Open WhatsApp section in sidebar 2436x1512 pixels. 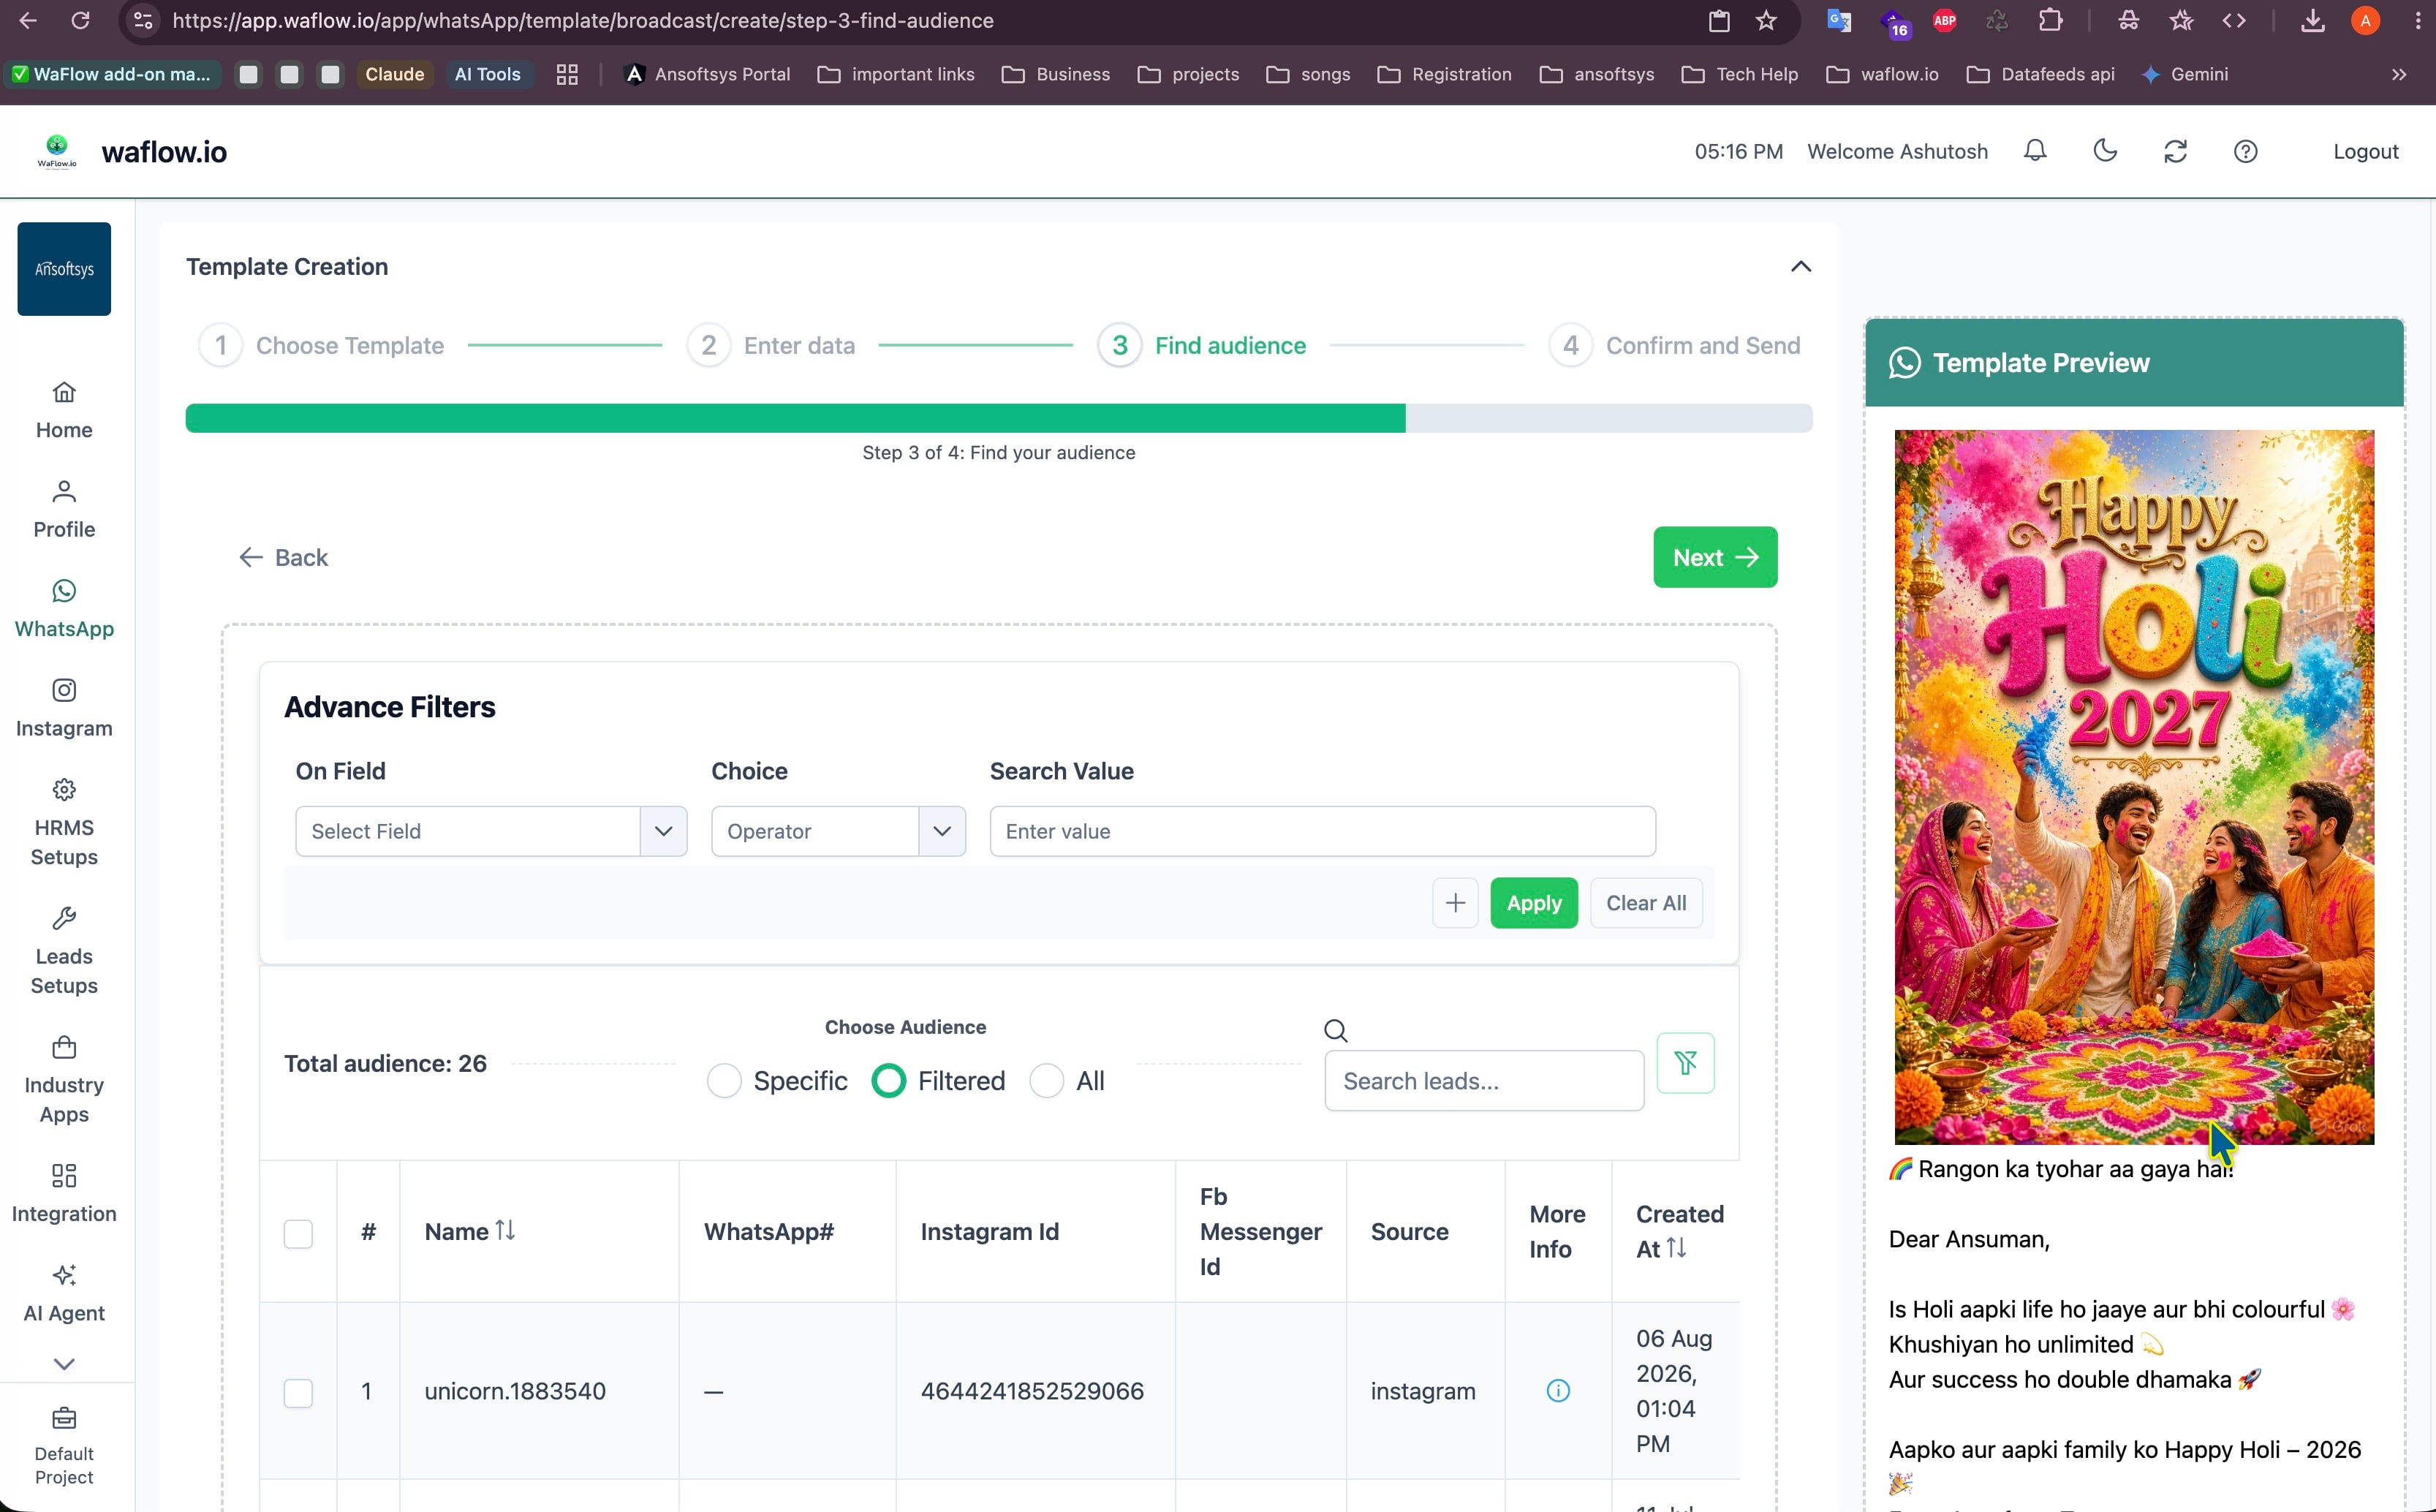click(64, 609)
